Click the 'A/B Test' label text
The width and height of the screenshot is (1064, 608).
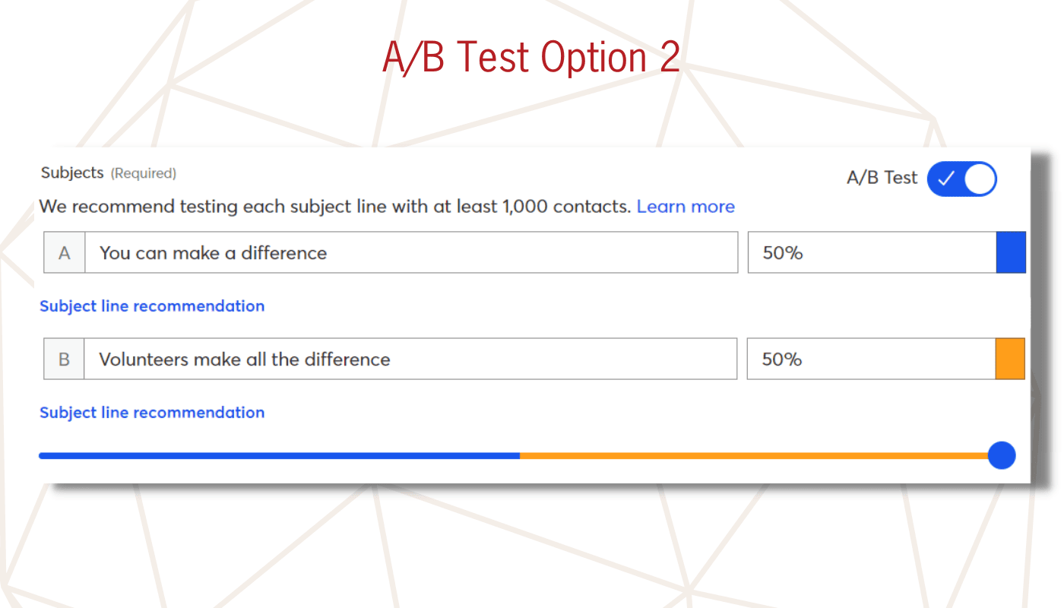(882, 178)
